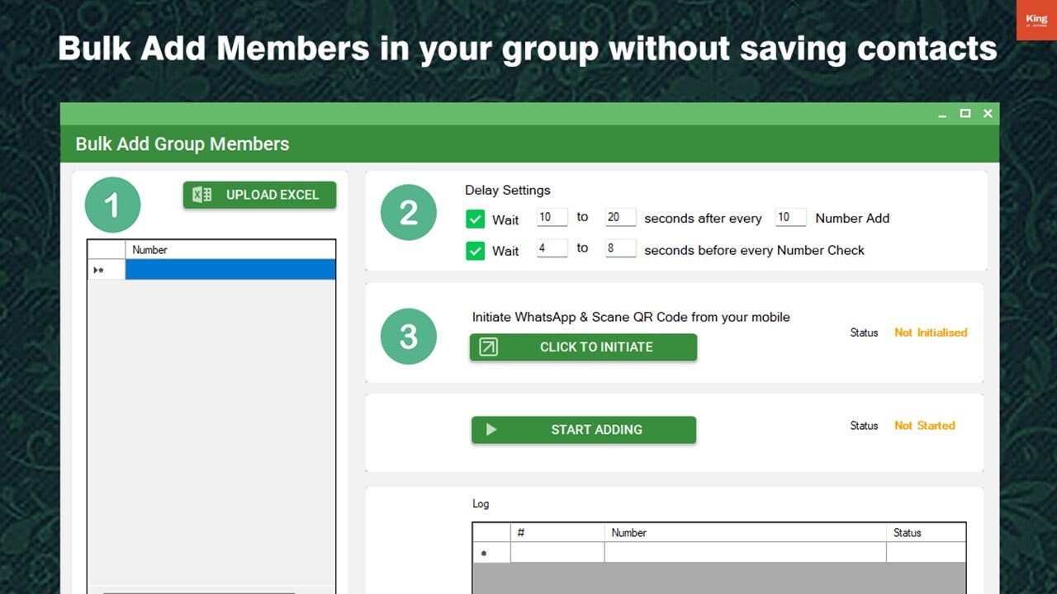
Task: Click the Excel icon on Upload button
Action: 202,195
